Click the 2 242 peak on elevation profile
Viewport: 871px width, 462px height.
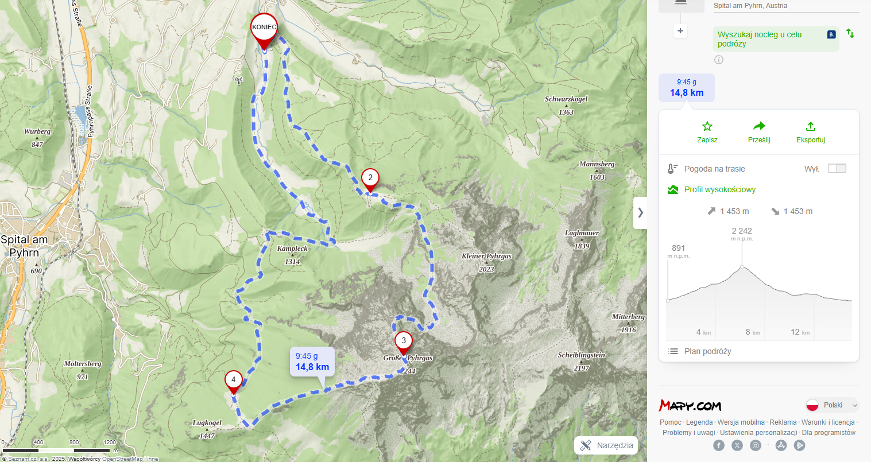click(742, 266)
